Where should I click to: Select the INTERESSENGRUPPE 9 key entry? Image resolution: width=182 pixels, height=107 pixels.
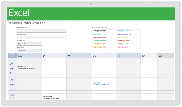(124, 37)
